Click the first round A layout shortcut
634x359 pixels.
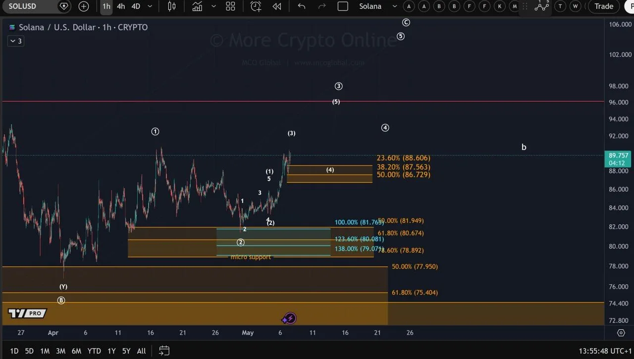(409, 6)
